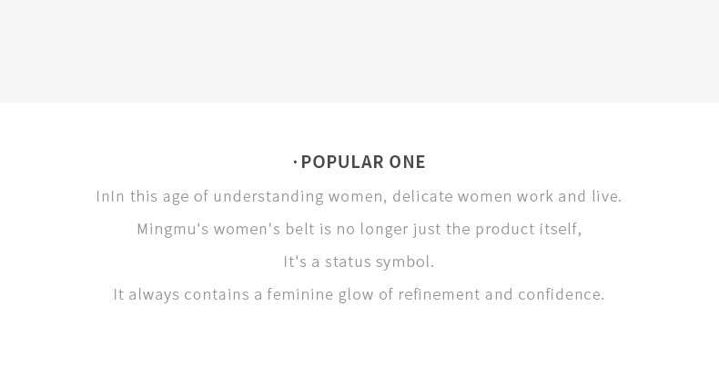Click the bullet dot before POPULAR ONE
719x366 pixels.
pyautogui.click(x=296, y=163)
